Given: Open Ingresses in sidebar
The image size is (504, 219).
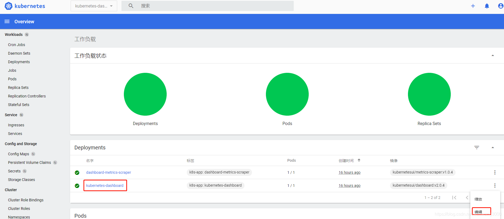Looking at the screenshot, I should (x=16, y=125).
